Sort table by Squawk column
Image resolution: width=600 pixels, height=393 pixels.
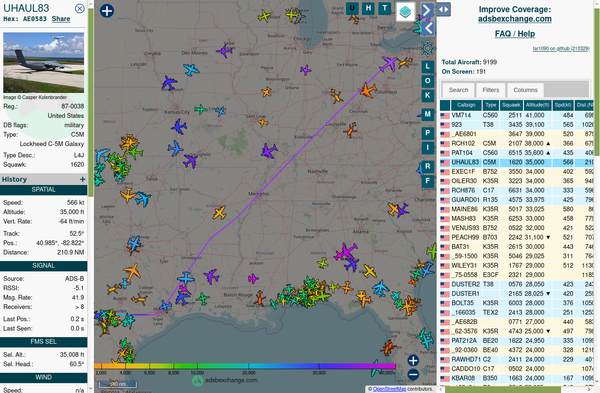coord(511,105)
